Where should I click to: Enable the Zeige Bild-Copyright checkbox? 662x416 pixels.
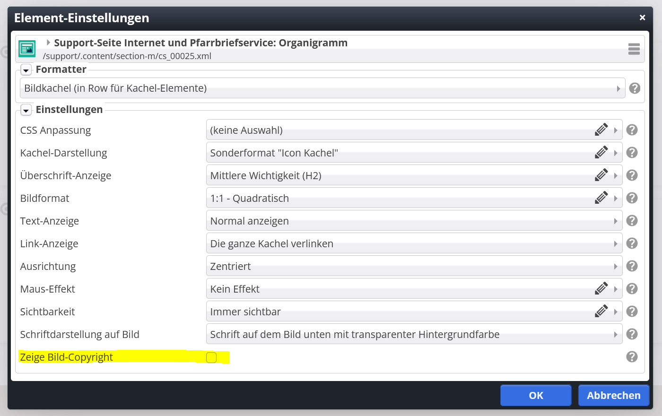coord(211,357)
